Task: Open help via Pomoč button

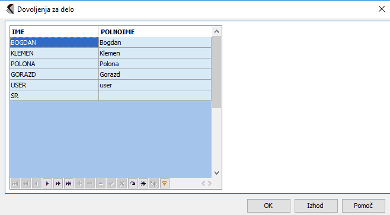Action: point(363,206)
